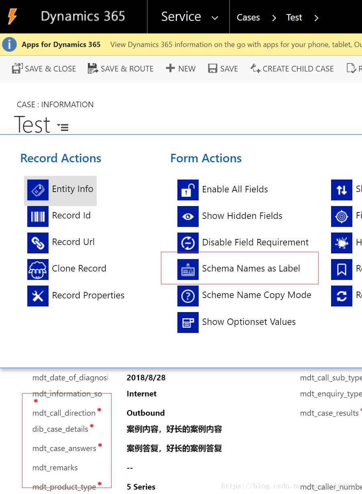Expand the Service area dropdown chevron
The height and width of the screenshot is (494, 362).
[215, 18]
